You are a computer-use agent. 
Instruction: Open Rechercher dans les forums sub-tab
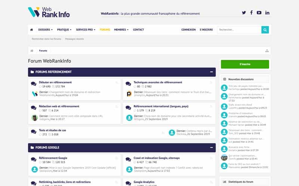(46, 39)
